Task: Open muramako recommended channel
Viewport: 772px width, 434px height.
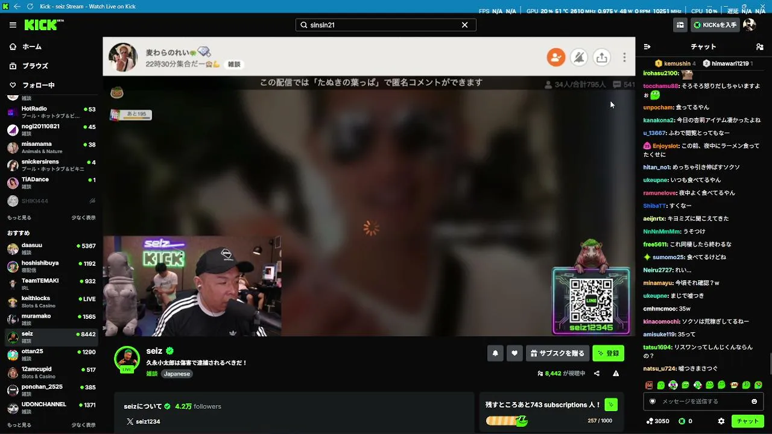Action: tap(52, 319)
